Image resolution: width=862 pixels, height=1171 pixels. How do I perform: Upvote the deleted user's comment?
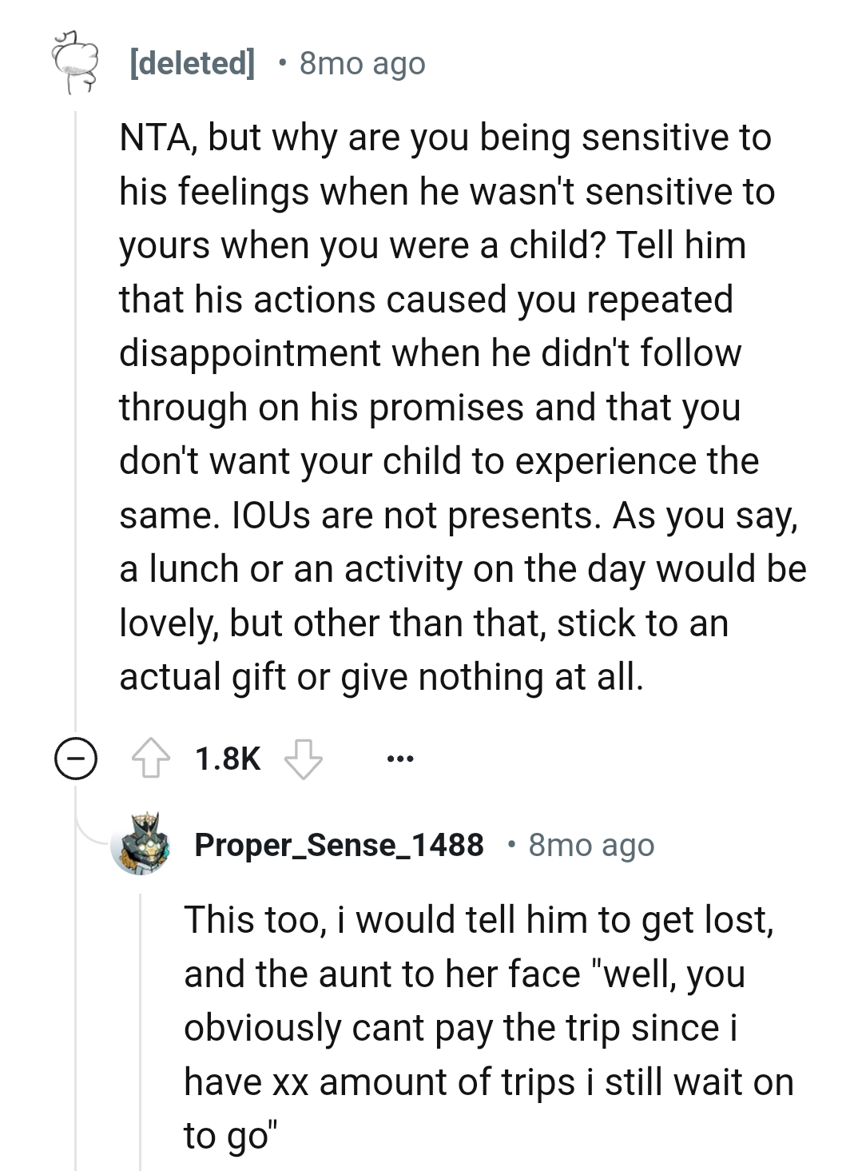click(x=151, y=759)
